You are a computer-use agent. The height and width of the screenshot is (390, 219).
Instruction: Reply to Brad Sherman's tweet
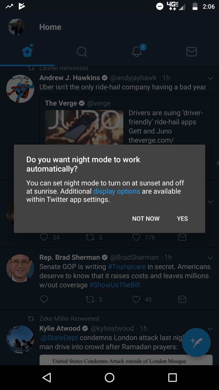pyautogui.click(x=44, y=299)
